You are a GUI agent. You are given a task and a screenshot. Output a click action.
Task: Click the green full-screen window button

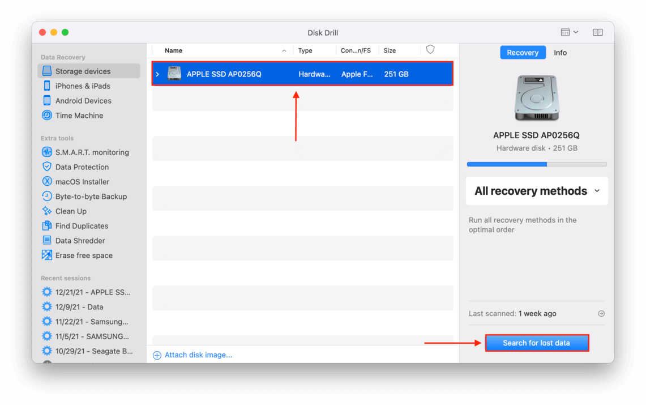[65, 32]
